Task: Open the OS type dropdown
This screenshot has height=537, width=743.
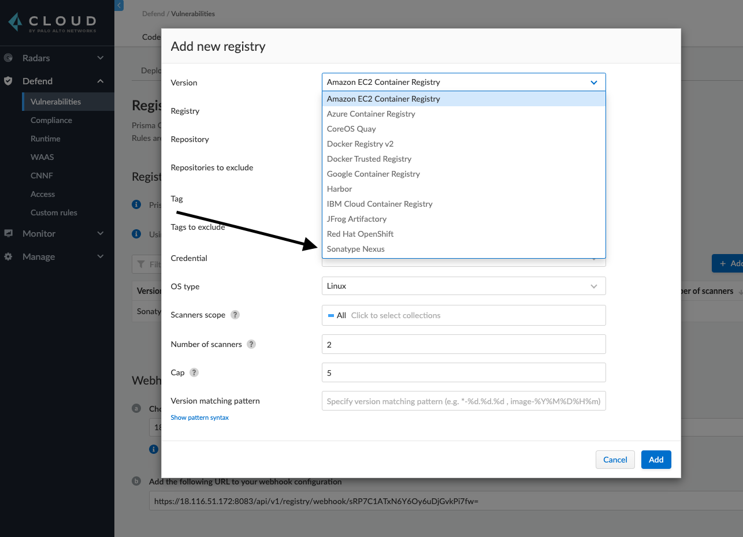Action: pyautogui.click(x=463, y=286)
